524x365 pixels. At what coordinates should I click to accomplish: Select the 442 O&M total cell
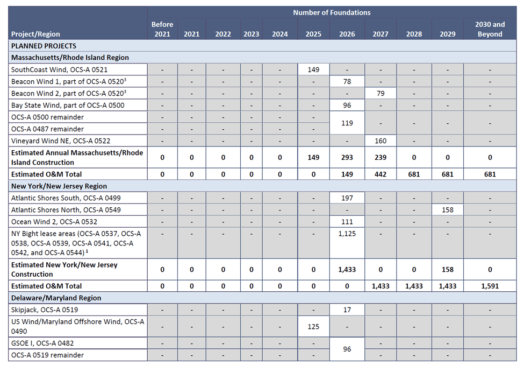coord(380,174)
